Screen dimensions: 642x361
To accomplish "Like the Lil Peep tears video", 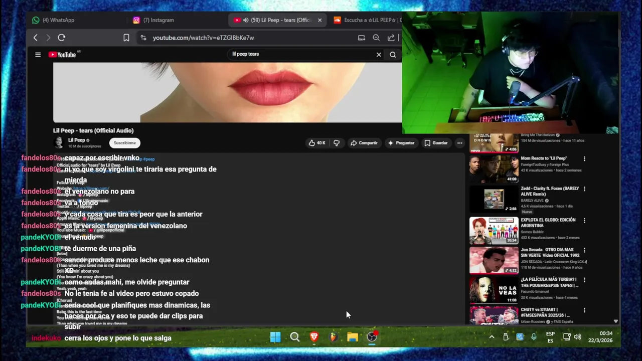I will click(x=317, y=143).
